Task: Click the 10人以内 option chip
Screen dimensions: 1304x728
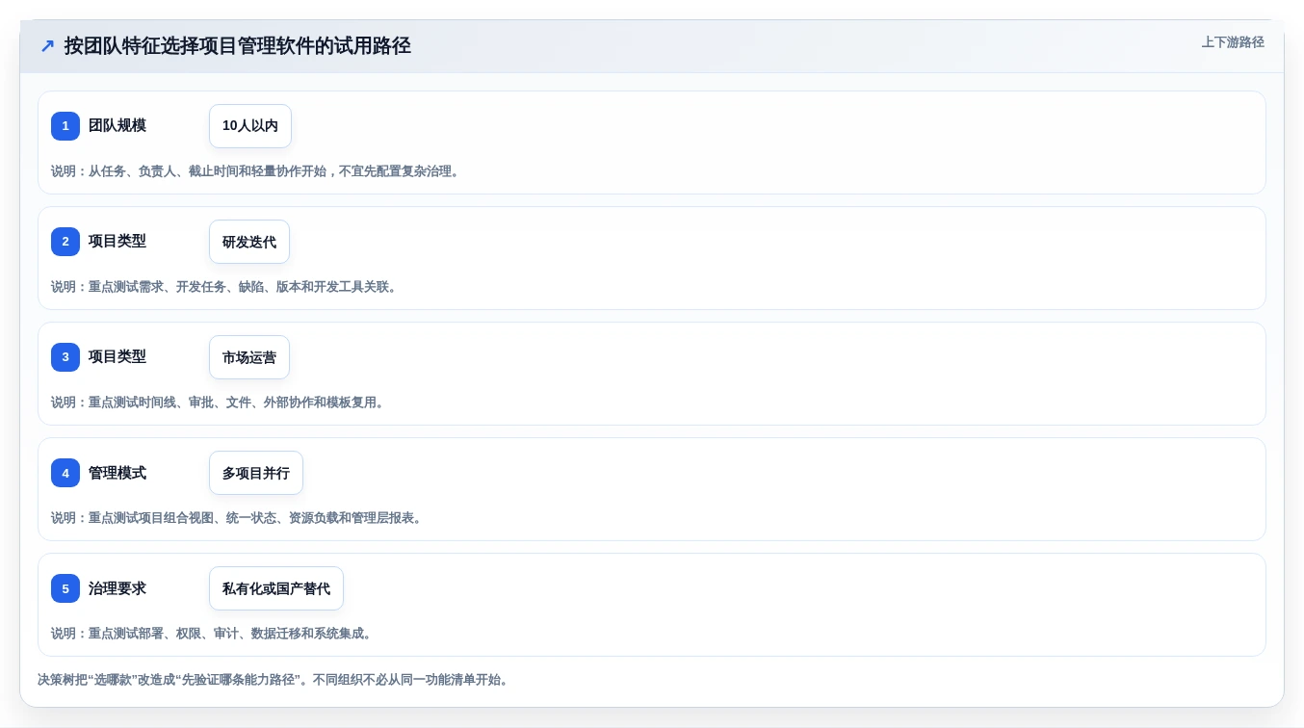Action: point(250,126)
